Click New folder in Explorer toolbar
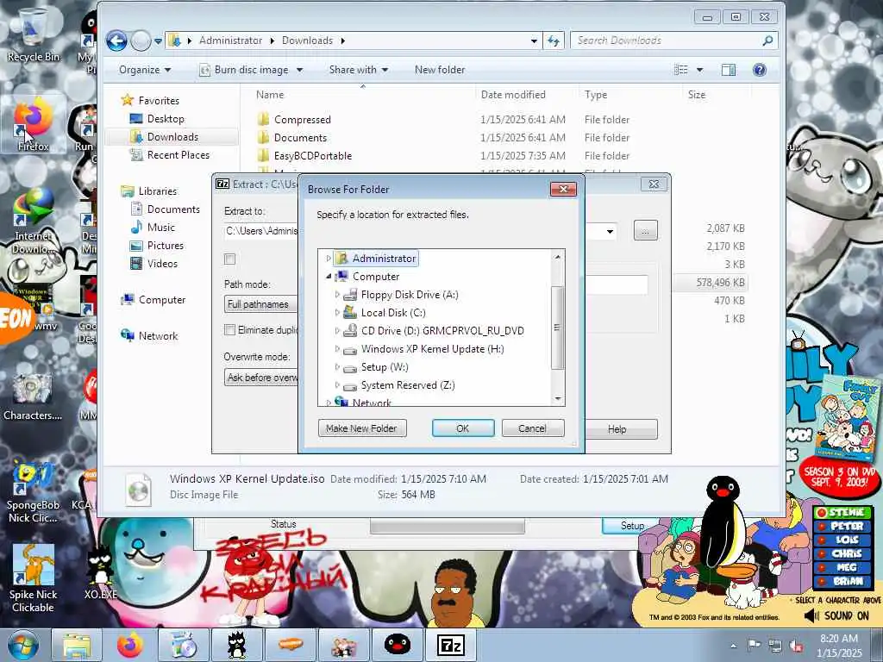 [440, 70]
